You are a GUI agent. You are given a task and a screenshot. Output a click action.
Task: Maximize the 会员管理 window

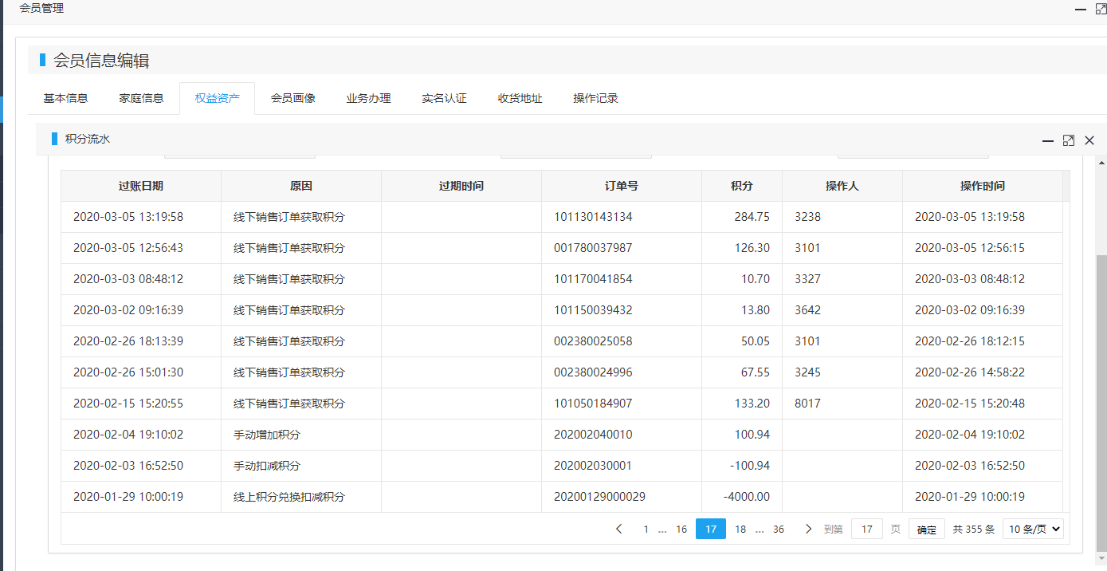(x=1101, y=10)
